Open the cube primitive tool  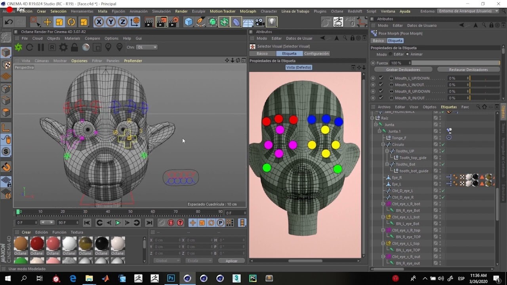coord(188,22)
